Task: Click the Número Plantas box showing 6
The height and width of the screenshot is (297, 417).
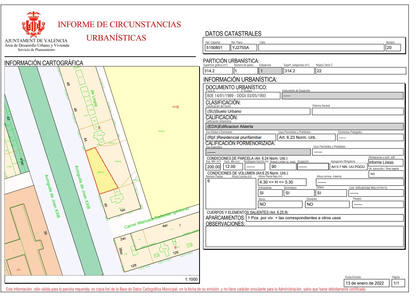Action: click(x=231, y=193)
